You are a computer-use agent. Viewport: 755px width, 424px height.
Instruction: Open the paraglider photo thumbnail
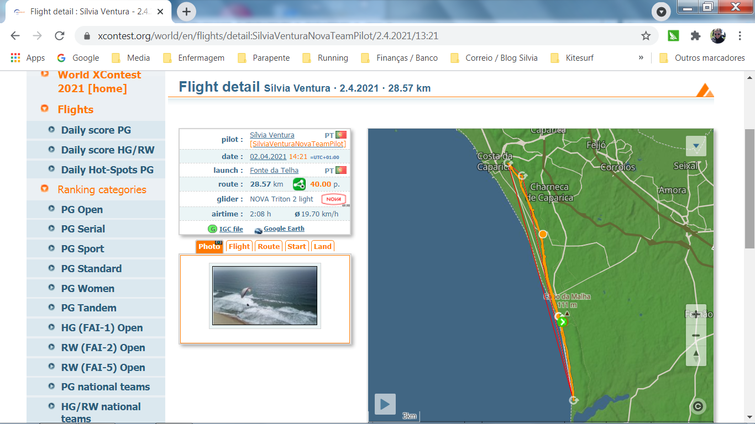[265, 296]
